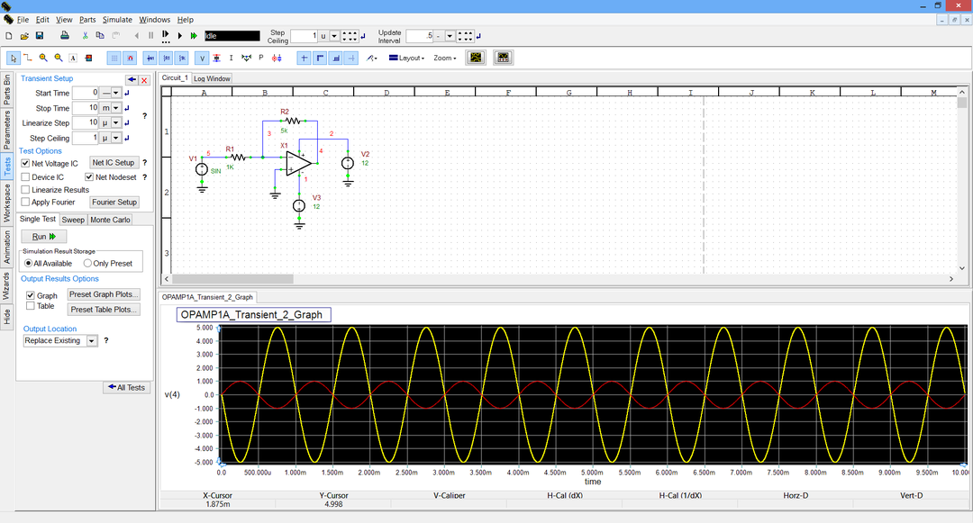Save the current circuit

[40, 36]
